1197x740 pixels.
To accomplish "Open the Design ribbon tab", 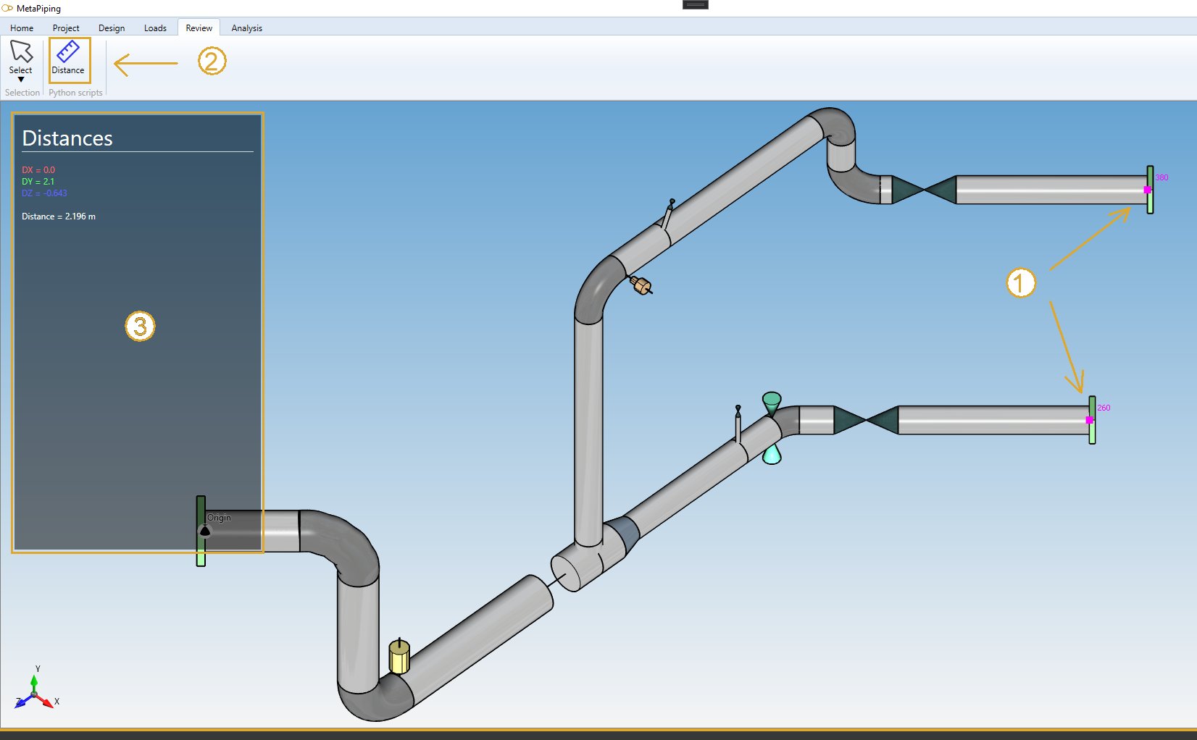I will (x=112, y=28).
